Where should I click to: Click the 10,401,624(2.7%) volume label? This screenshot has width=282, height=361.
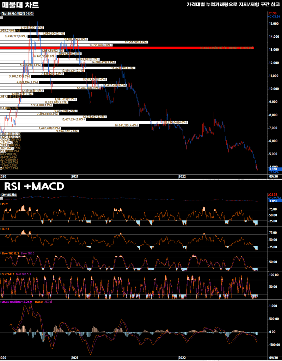(73, 71)
